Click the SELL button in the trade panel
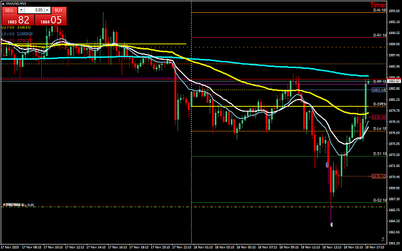Screen dimensions: 402x251 tap(10, 10)
